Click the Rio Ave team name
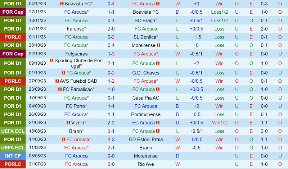Viewport: 288px width, 169px height. point(145,164)
